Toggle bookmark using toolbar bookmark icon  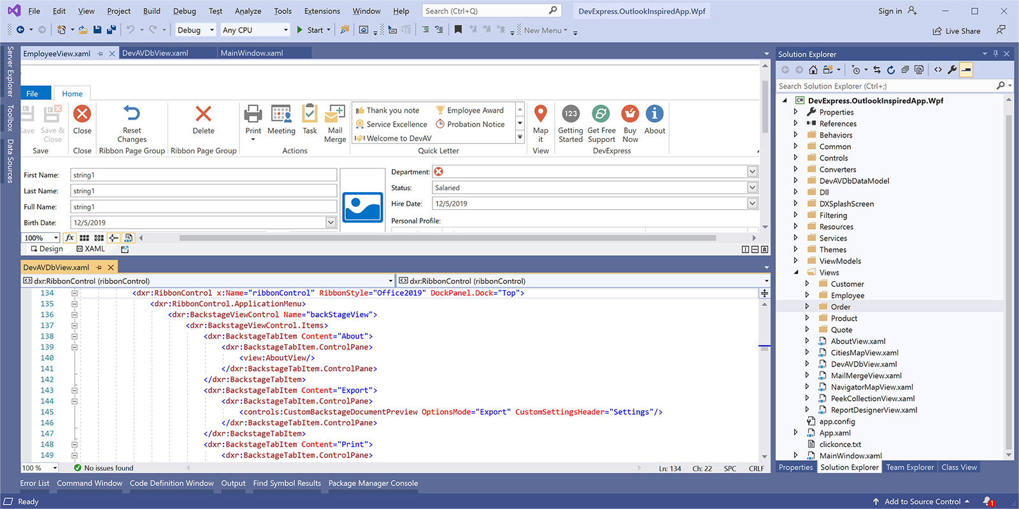coord(458,30)
